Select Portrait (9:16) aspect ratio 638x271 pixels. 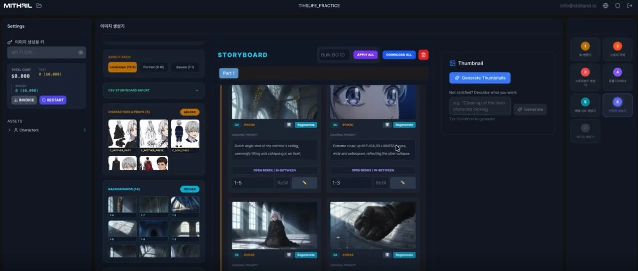pos(154,67)
